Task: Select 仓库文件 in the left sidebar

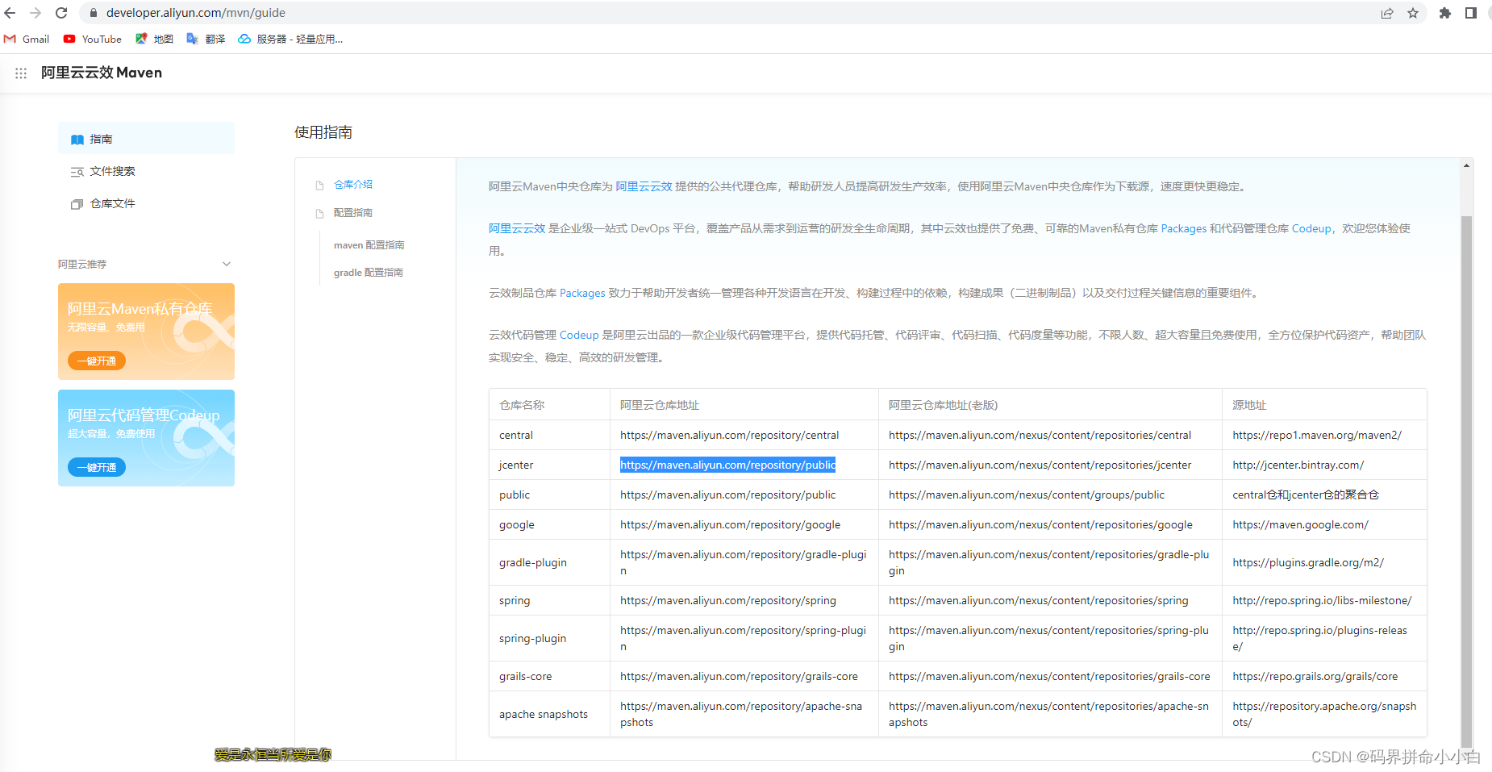Action: pos(146,203)
